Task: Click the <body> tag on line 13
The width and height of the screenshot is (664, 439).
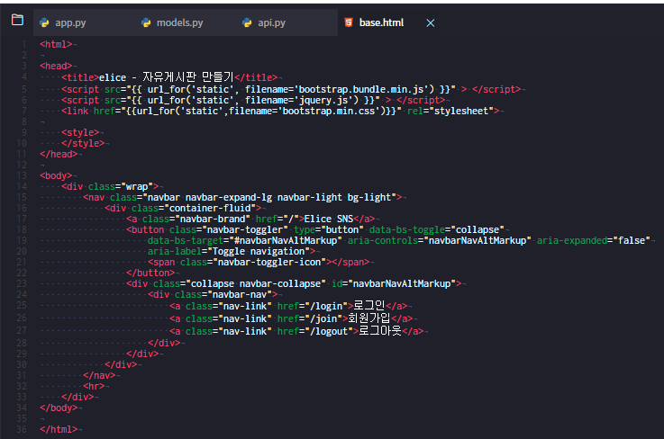Action: [56, 175]
